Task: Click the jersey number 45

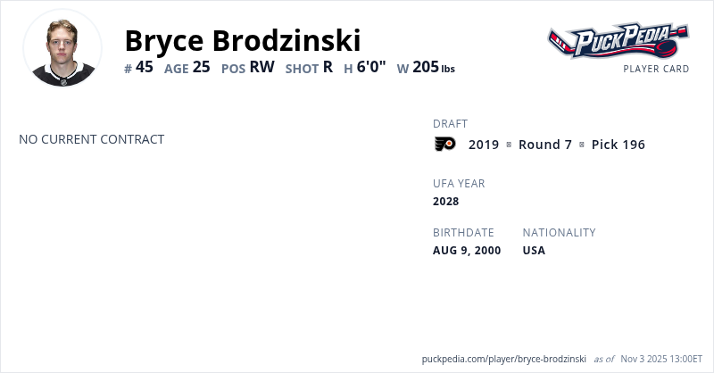Action: pos(145,67)
